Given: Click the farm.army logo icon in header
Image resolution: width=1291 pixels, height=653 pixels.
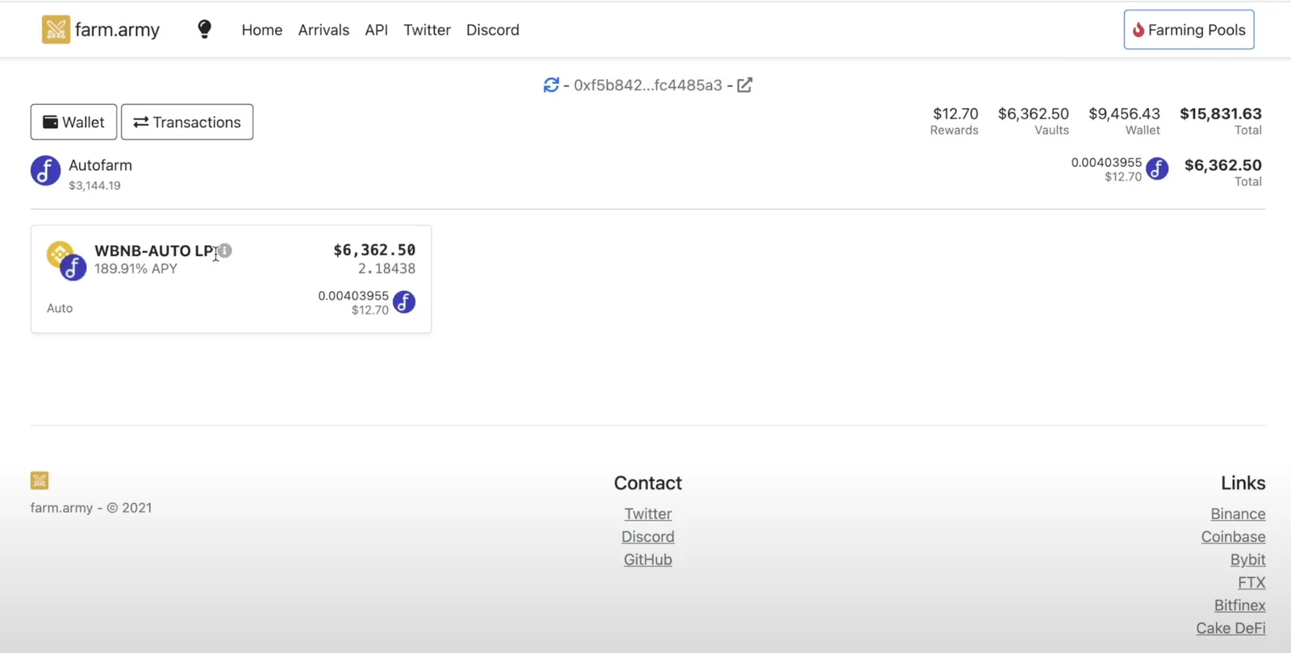Looking at the screenshot, I should click(56, 30).
